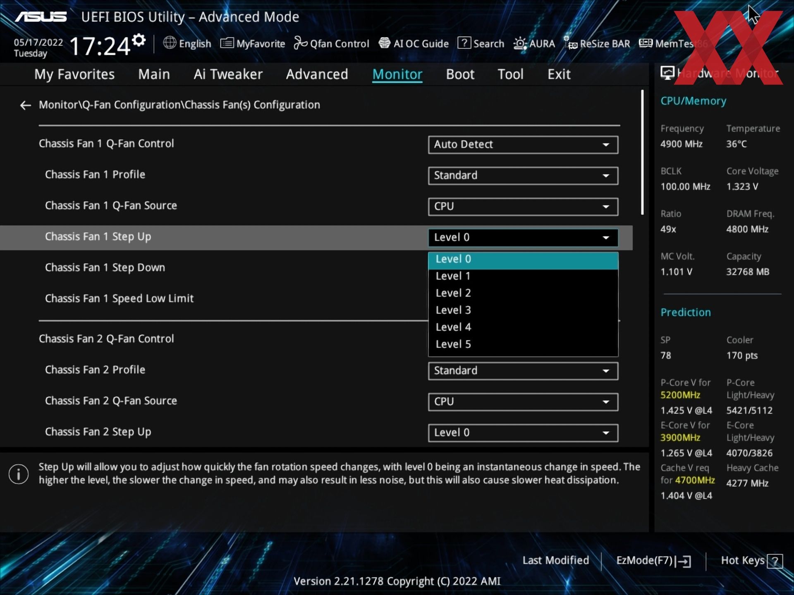Go to the Boot tab
Screen dimensions: 794x595
click(460, 74)
